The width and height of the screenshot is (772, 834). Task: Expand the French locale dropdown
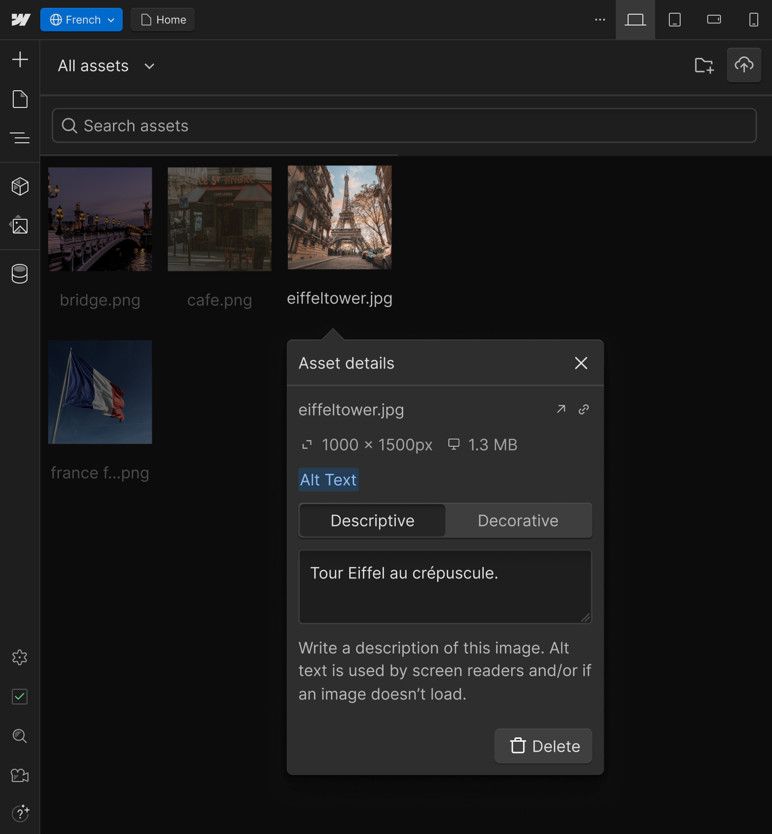(82, 20)
